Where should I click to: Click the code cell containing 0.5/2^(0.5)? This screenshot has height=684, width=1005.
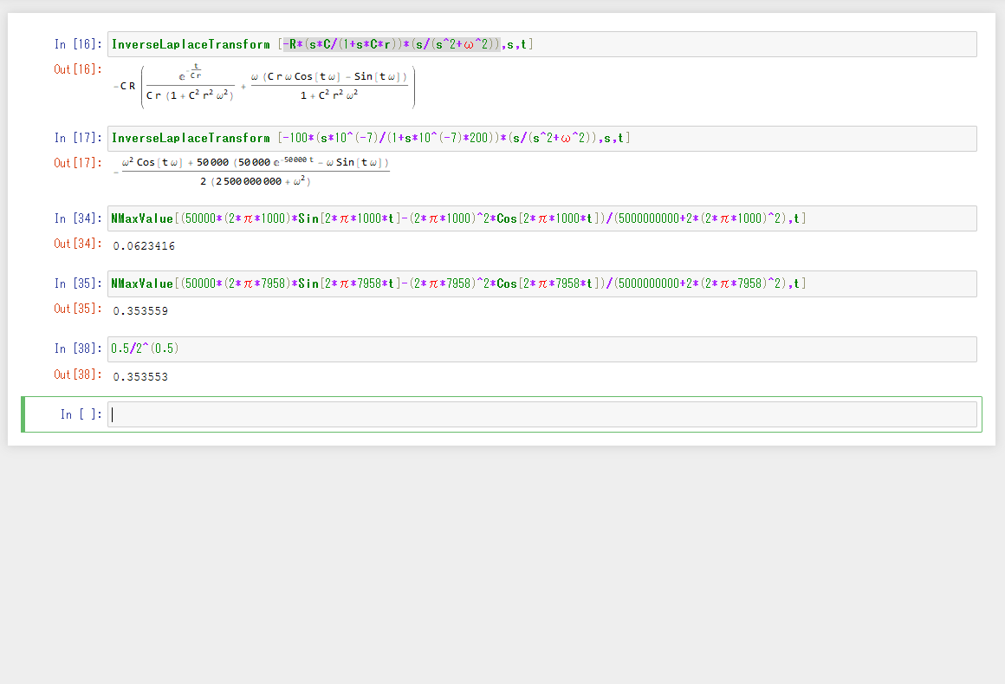point(541,349)
